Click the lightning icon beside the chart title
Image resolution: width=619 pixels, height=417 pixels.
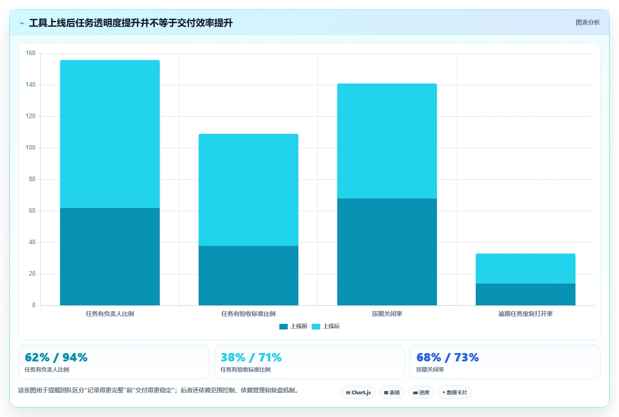(22, 23)
